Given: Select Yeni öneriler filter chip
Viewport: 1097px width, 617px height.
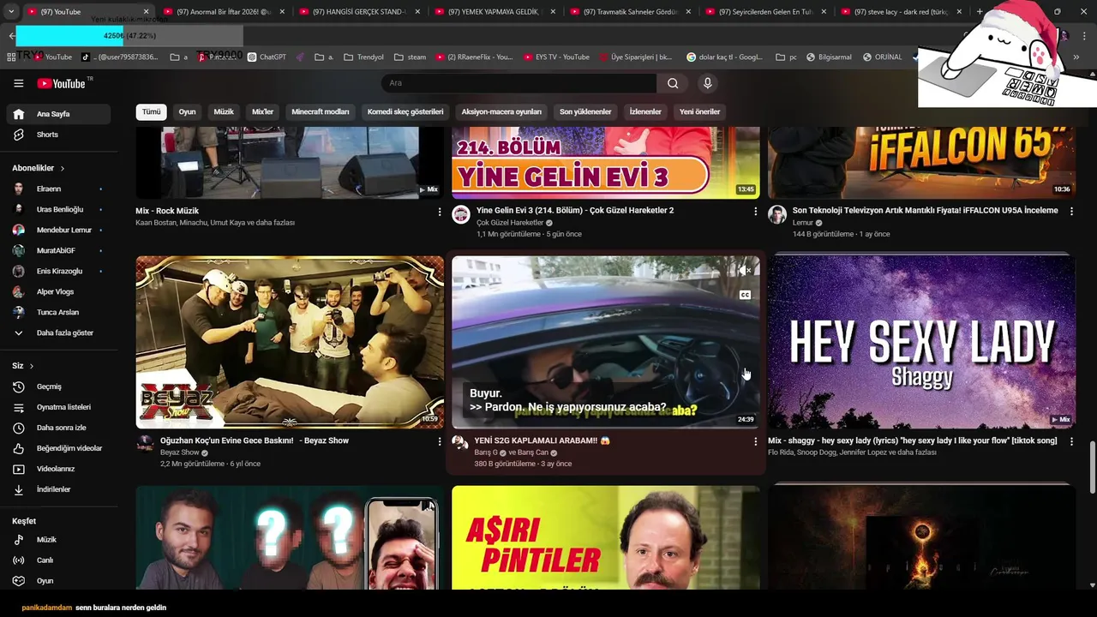Looking at the screenshot, I should tap(699, 111).
